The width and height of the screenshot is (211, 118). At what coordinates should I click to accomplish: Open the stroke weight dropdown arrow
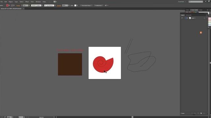[x=29, y=6]
